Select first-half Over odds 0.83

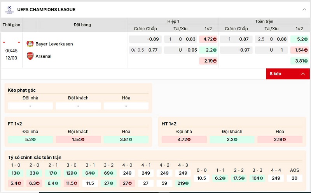[190, 39]
